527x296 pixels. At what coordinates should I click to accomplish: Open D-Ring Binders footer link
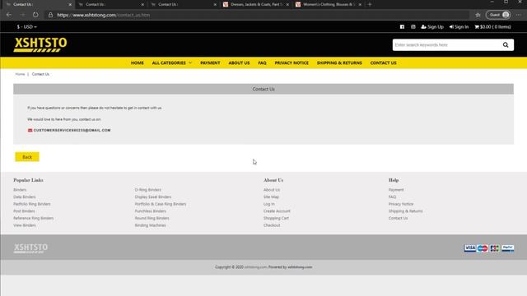(x=148, y=190)
